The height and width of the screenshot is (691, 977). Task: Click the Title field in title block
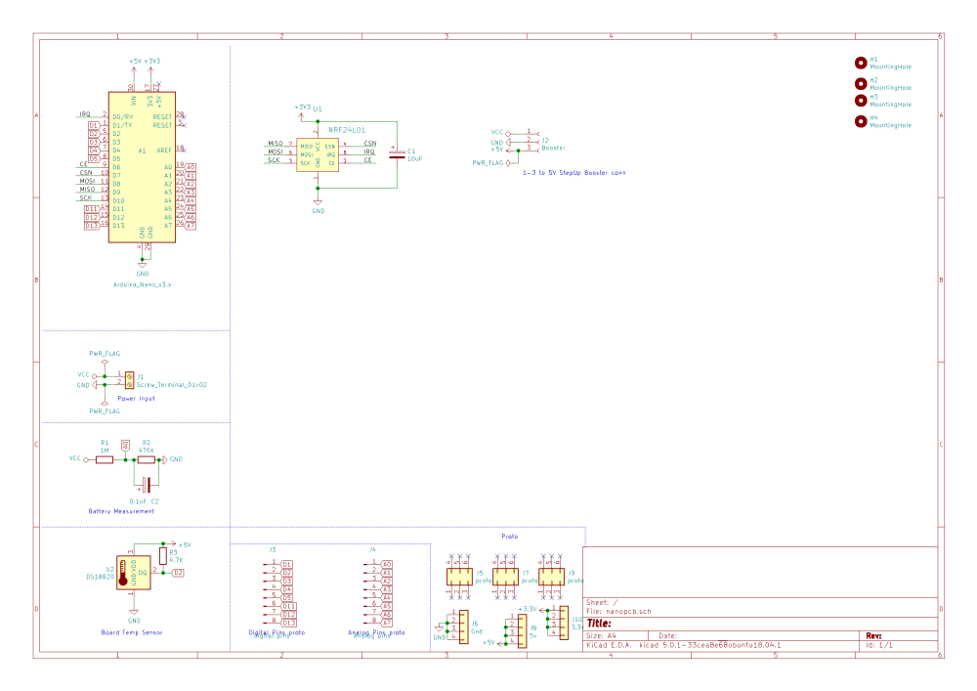point(760,624)
